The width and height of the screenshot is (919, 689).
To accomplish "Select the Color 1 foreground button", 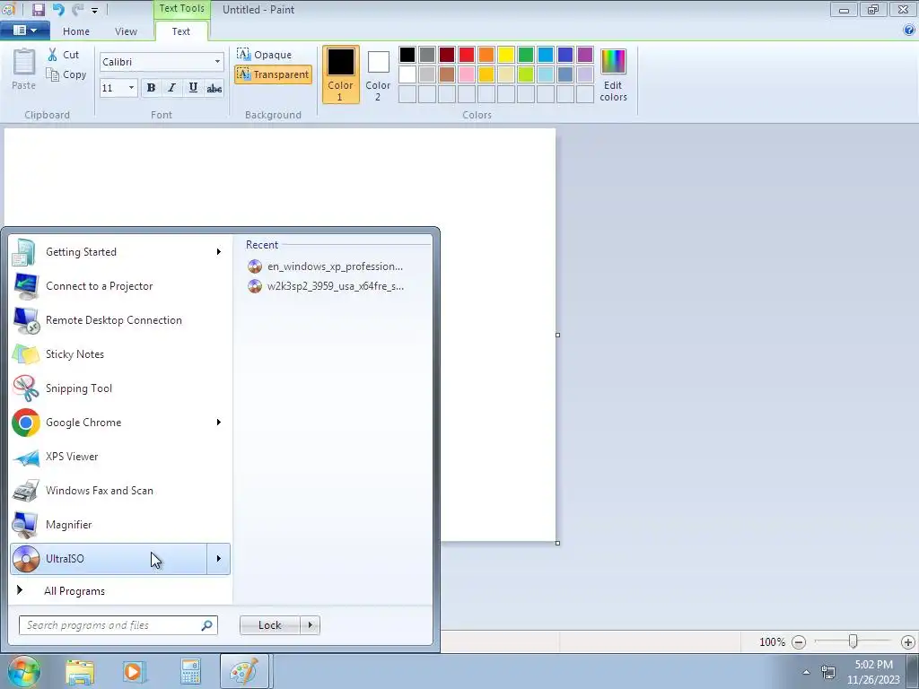I will (340, 74).
